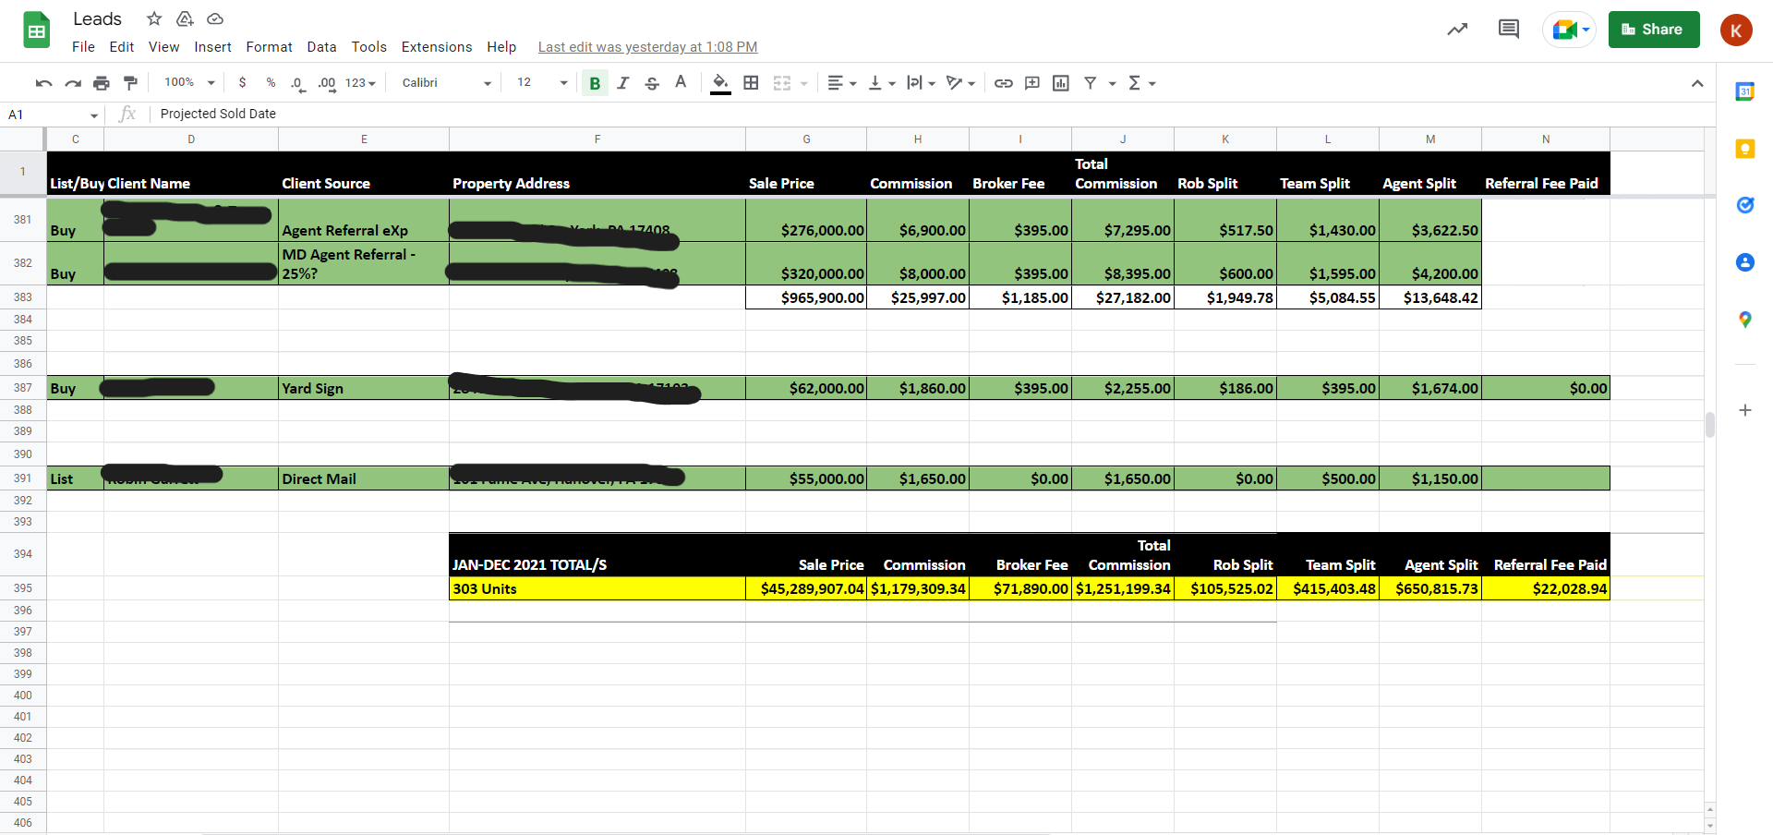Open the zoom level dropdown
Viewport: 1773px width, 835px height.
tap(189, 83)
